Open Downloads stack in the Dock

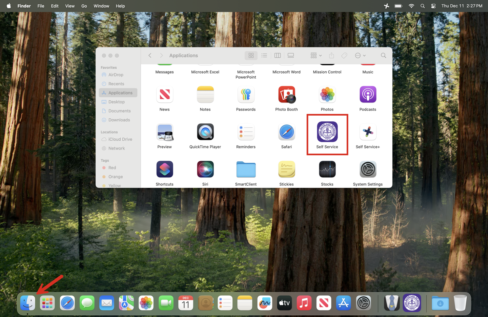click(x=440, y=303)
